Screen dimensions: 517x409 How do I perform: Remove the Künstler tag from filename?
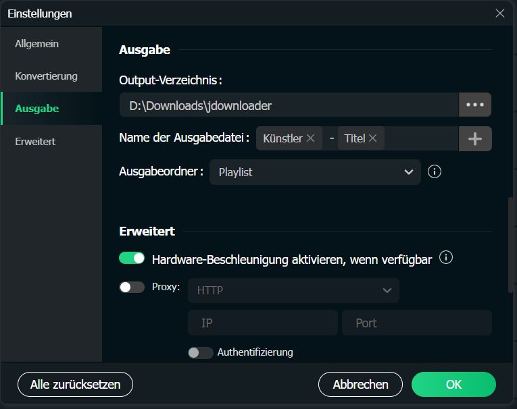click(311, 138)
